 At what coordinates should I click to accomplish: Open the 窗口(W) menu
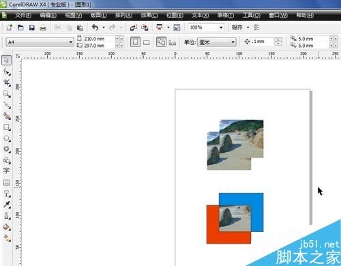(x=278, y=16)
